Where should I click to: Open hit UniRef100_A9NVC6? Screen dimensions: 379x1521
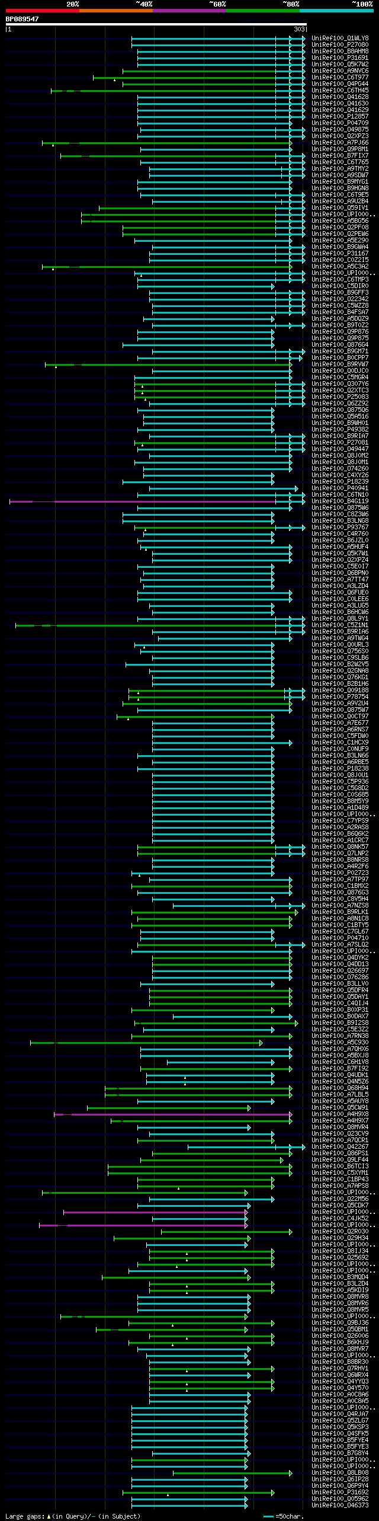click(x=340, y=71)
